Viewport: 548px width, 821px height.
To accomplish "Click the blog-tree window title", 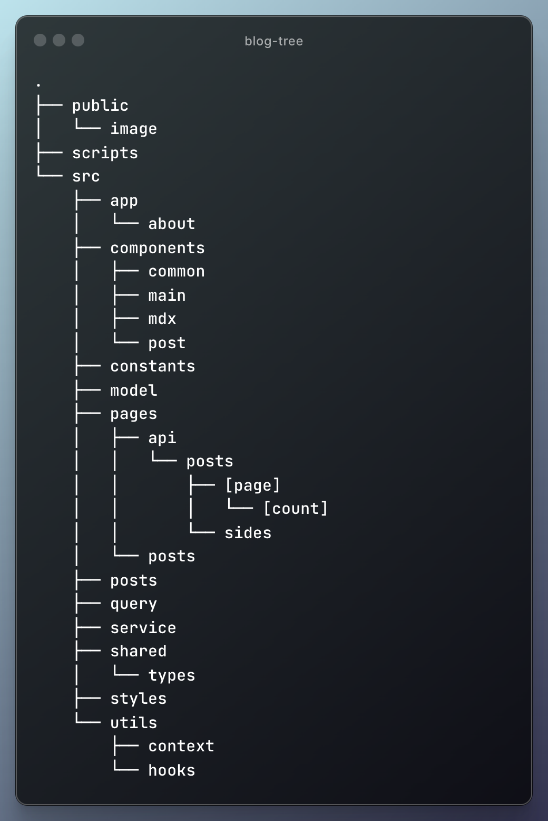I will point(273,41).
